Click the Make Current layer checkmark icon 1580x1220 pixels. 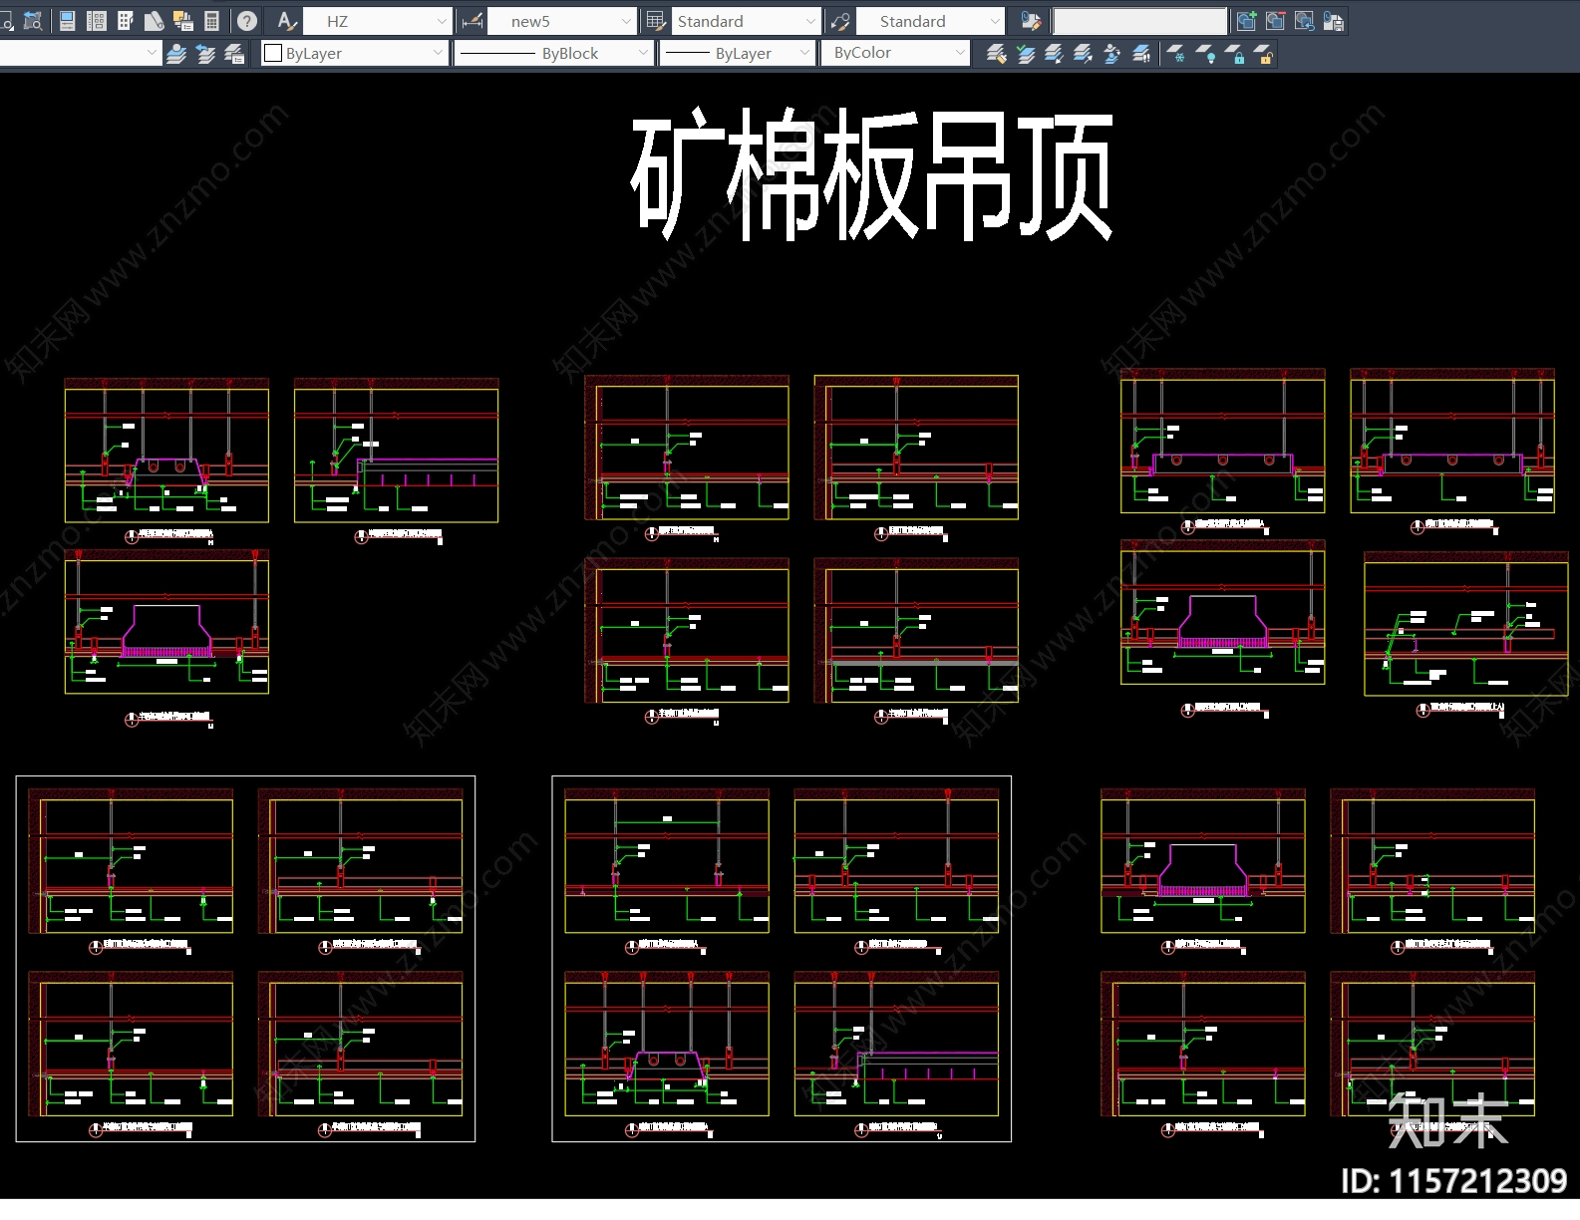click(1026, 54)
